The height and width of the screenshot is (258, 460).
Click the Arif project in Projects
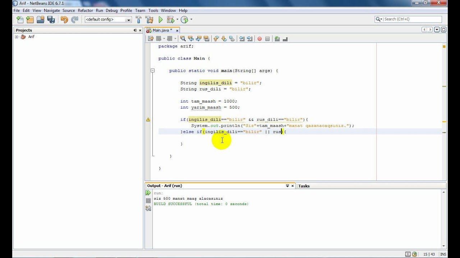(x=31, y=37)
